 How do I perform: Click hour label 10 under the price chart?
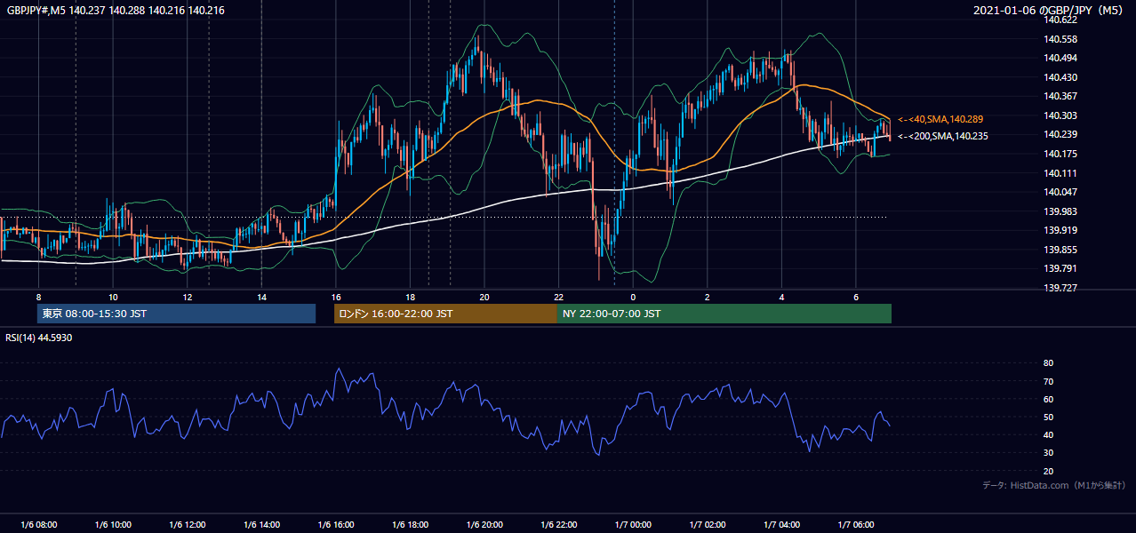pos(113,297)
